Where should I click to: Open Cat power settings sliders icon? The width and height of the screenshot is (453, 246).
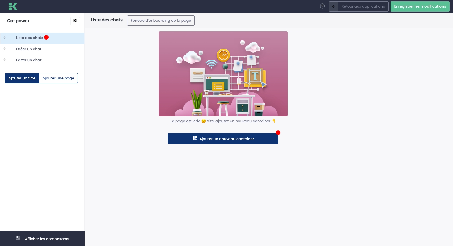tap(75, 21)
